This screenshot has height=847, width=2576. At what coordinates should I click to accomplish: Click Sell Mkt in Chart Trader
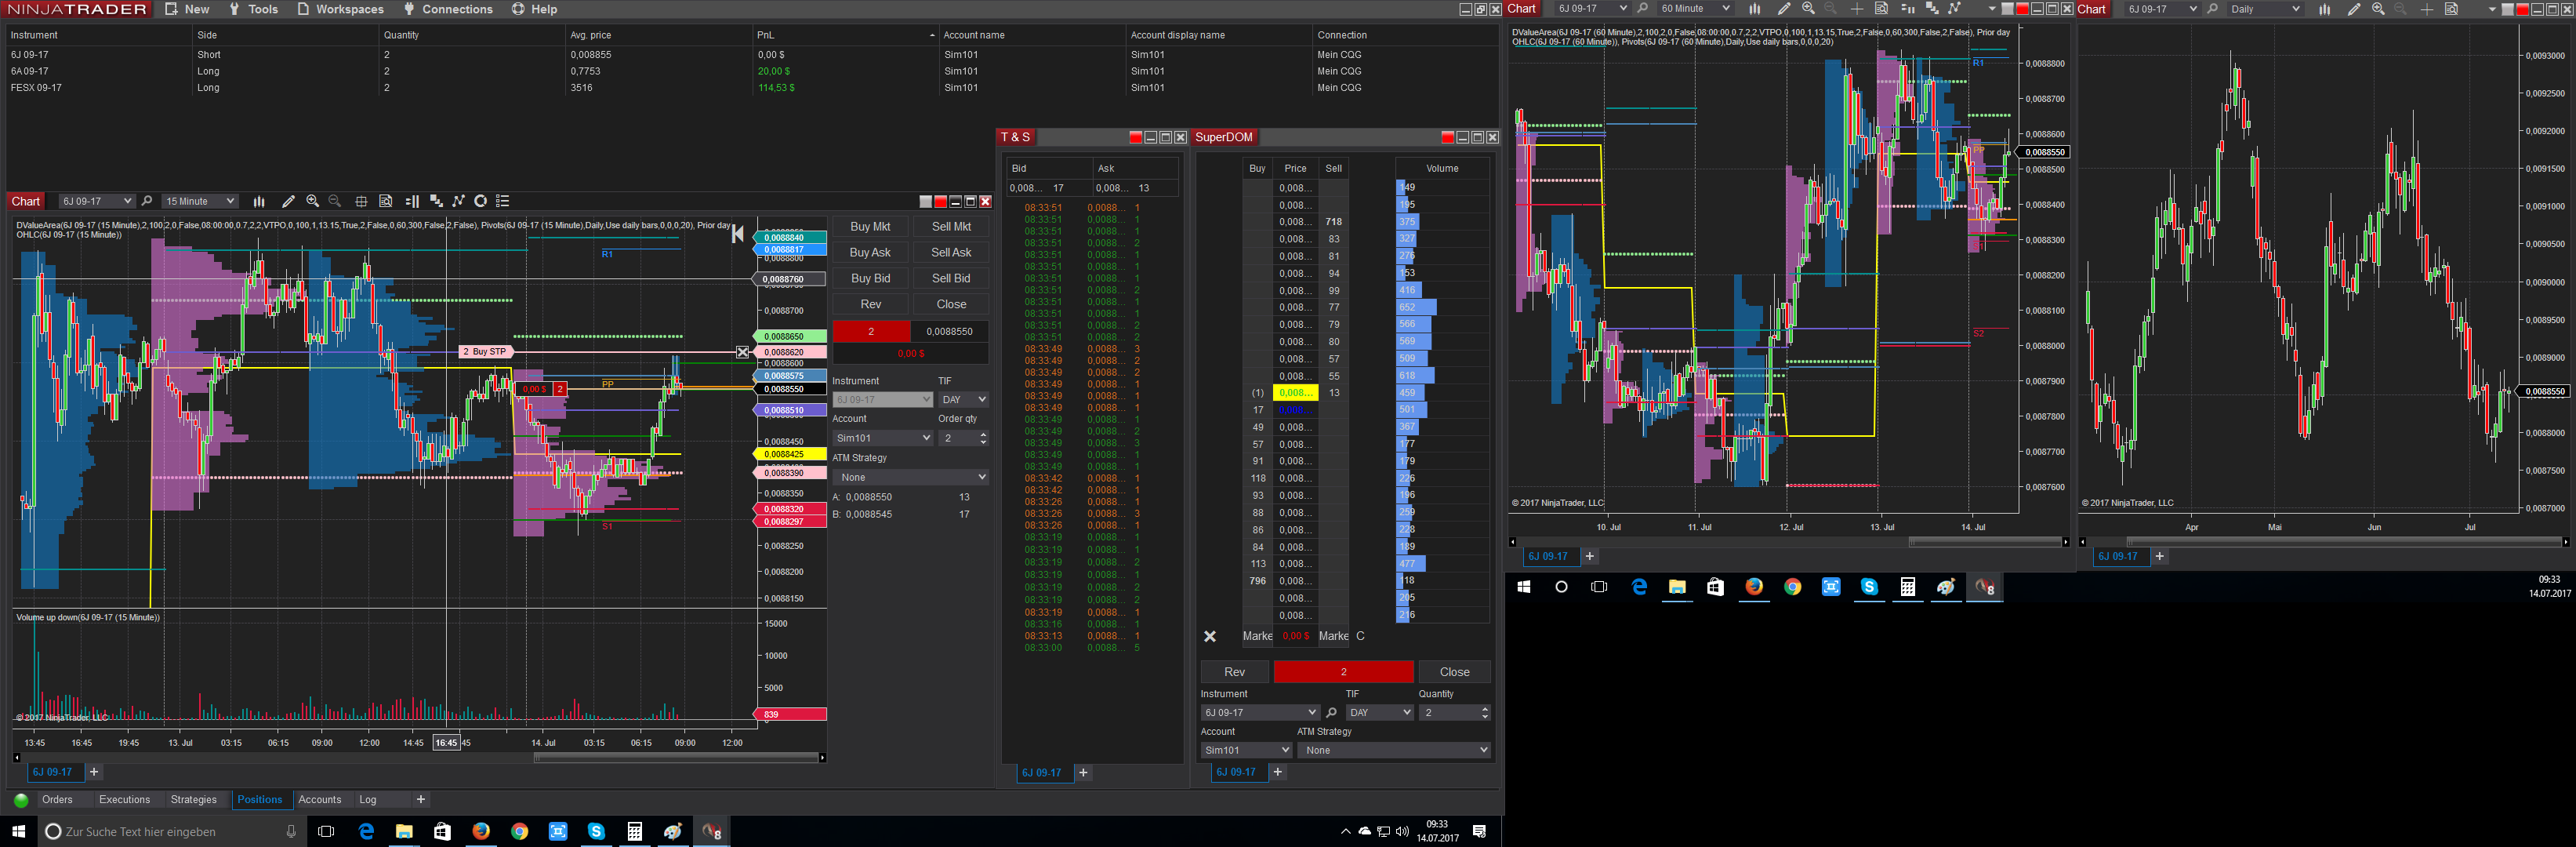pos(951,227)
